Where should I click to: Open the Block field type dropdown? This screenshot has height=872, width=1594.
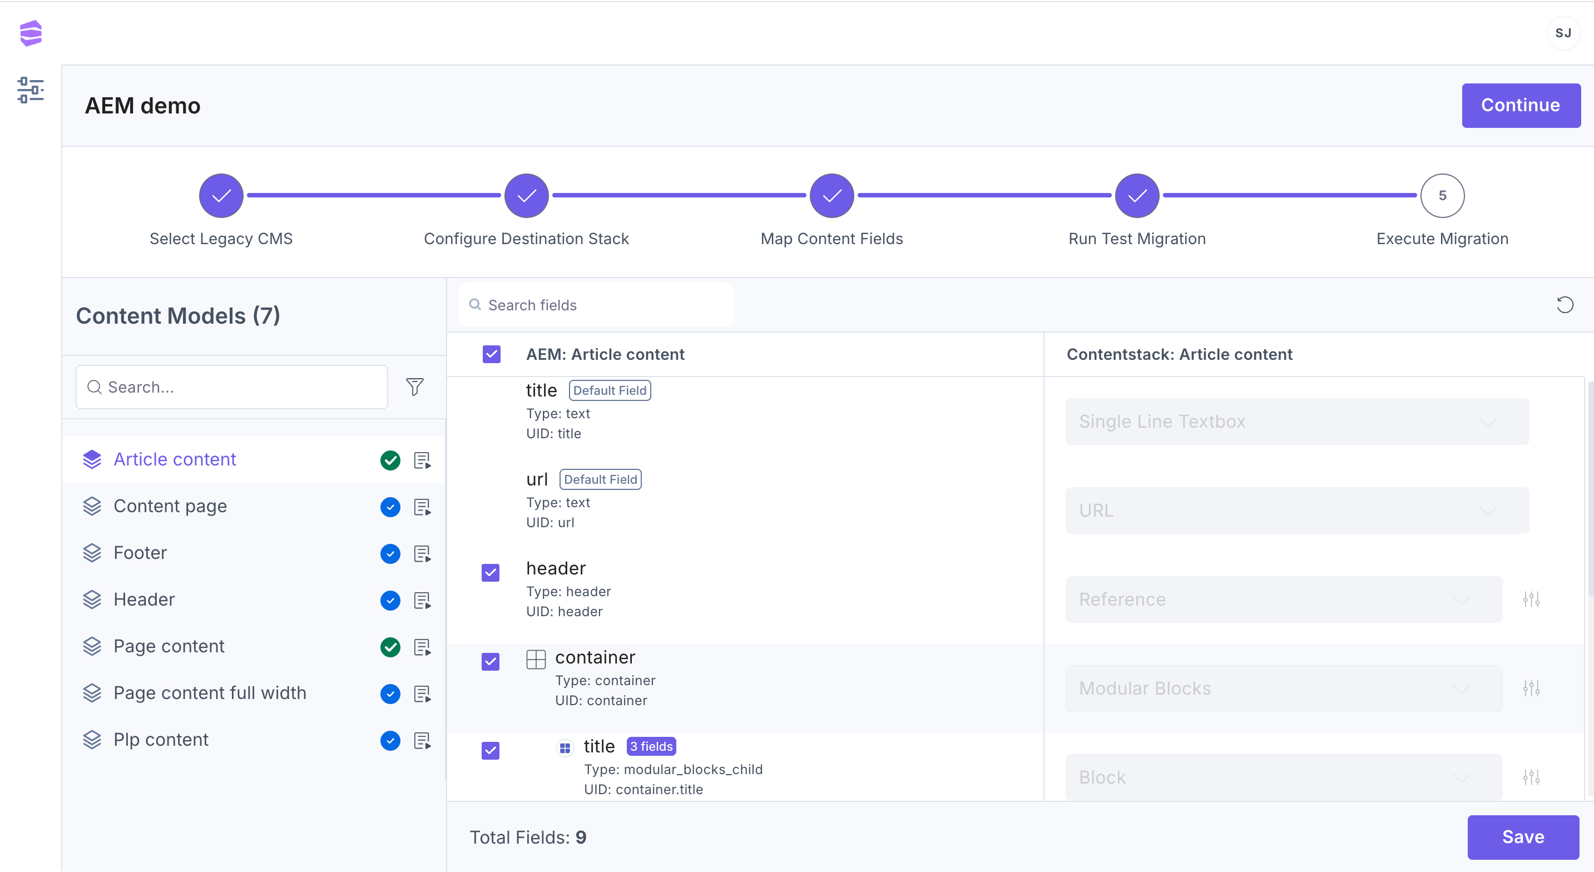(x=1283, y=777)
